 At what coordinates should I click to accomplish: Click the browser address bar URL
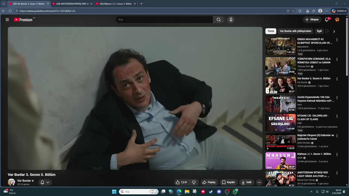click(x=47, y=11)
